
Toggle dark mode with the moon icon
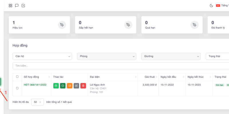(211, 5)
